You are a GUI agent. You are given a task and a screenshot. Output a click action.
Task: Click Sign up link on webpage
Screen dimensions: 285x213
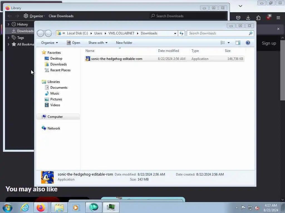[269, 43]
